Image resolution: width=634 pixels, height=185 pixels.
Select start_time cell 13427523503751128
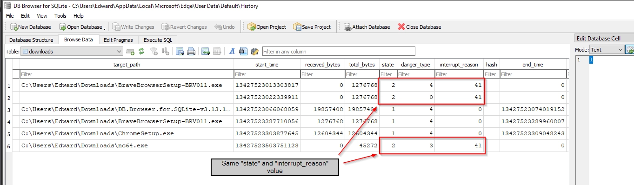pyautogui.click(x=267, y=146)
